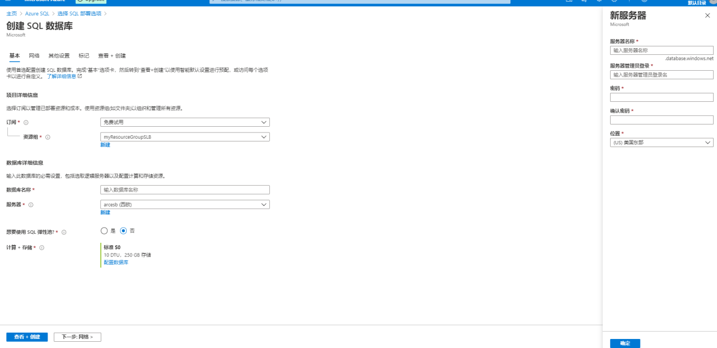The image size is (717, 348).
Task: Select the 标记 tab
Action: pos(84,55)
